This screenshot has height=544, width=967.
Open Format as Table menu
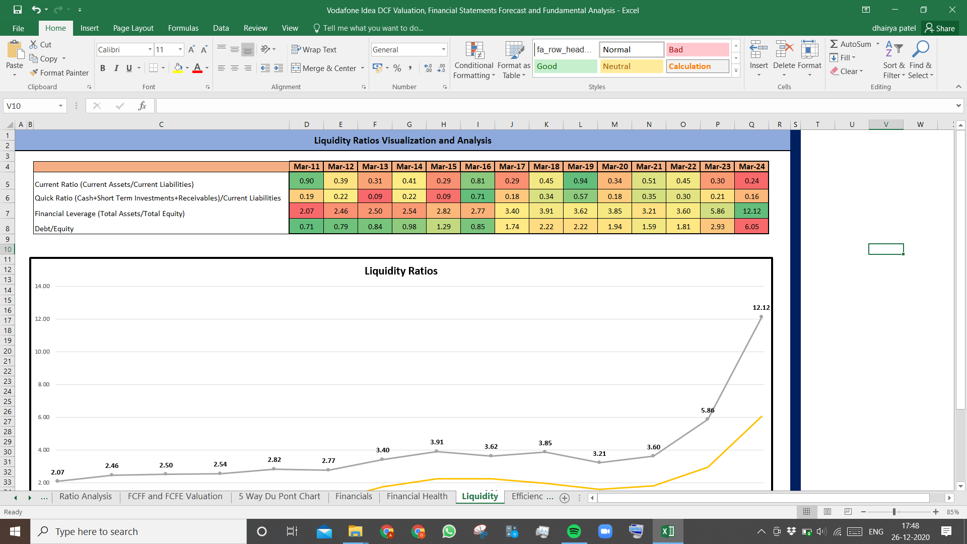514,60
